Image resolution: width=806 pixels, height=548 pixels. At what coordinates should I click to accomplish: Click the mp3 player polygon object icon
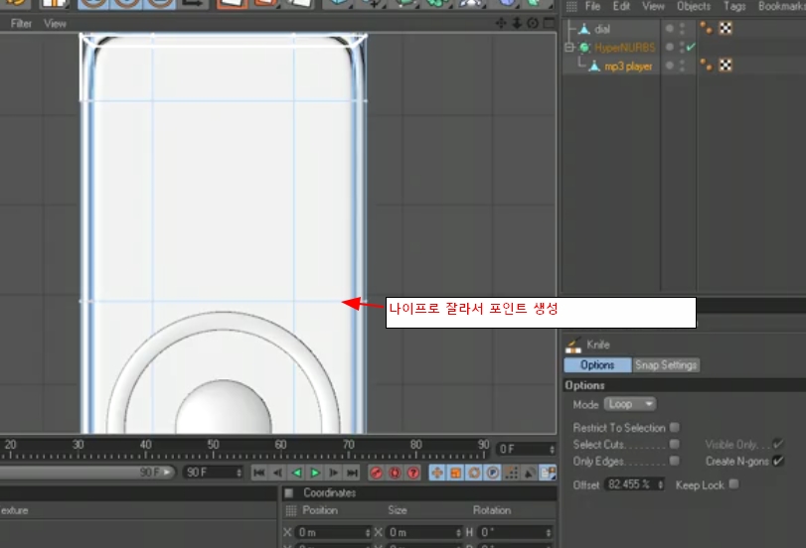(x=594, y=67)
